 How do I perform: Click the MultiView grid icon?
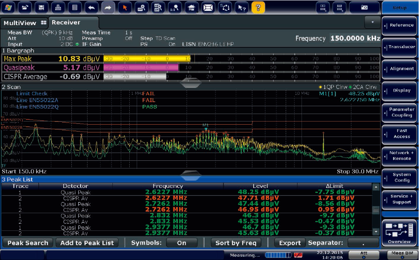pyautogui.click(x=43, y=23)
